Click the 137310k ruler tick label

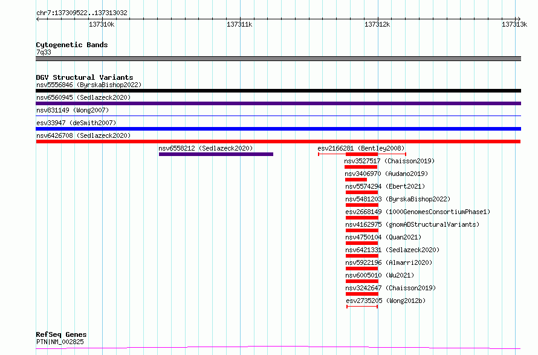coord(102,24)
